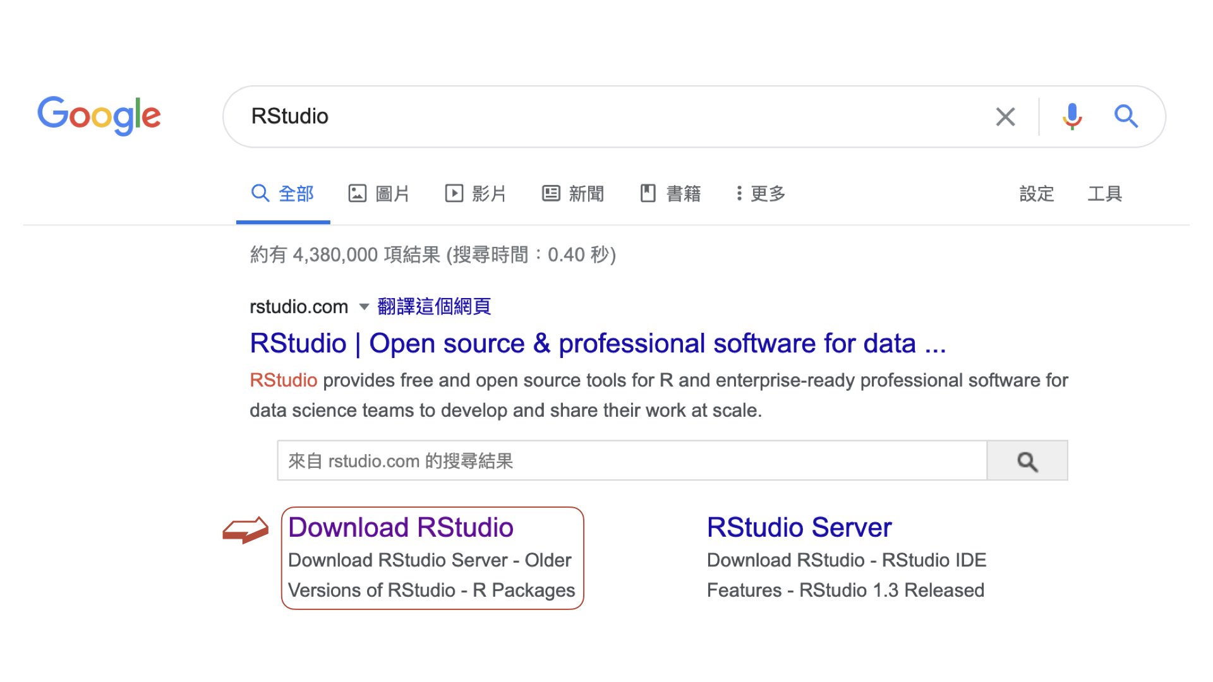Select the 書籍 books tab
The width and height of the screenshot is (1213, 682).
tap(670, 193)
